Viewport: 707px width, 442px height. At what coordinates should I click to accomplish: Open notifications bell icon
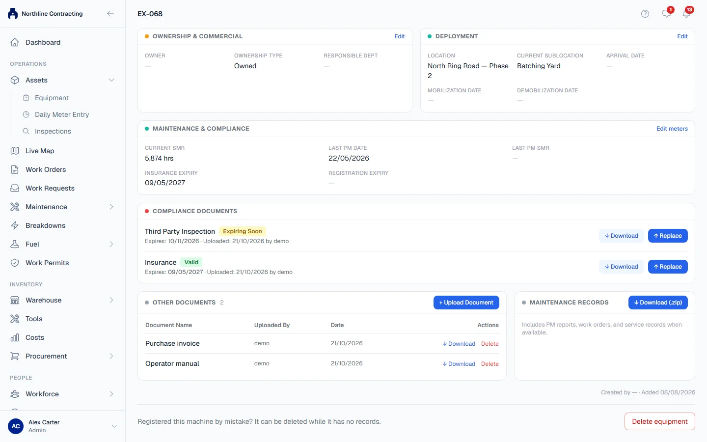pyautogui.click(x=686, y=14)
